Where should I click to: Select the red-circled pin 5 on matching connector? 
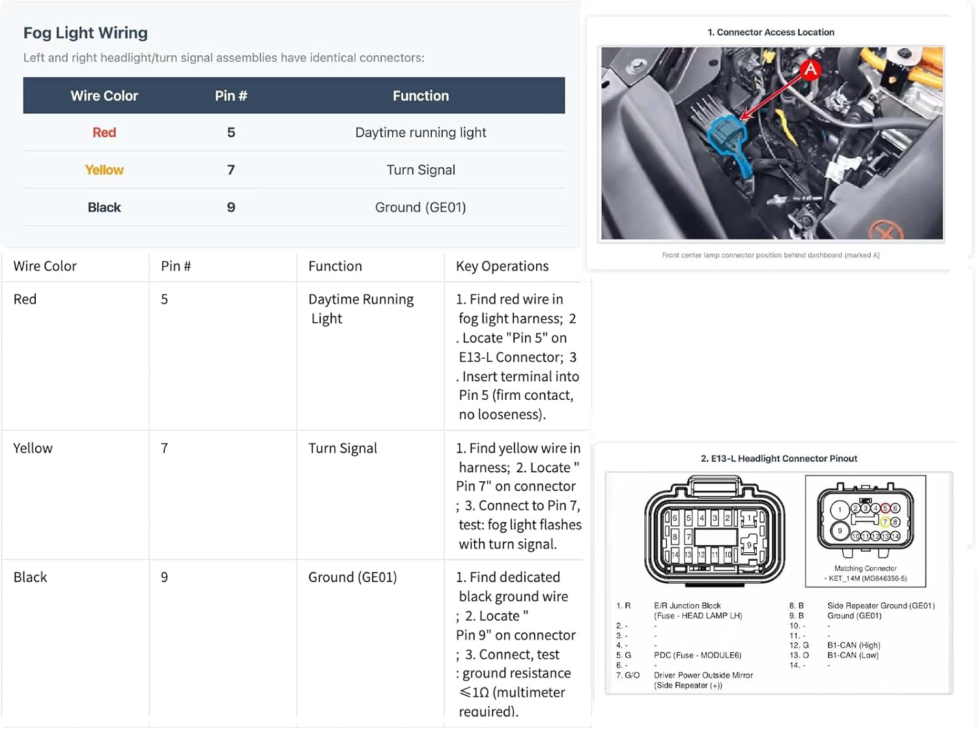tap(885, 508)
